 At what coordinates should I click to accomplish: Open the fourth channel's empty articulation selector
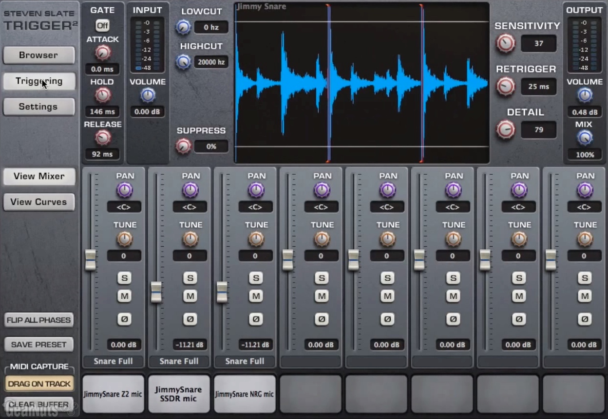tap(311, 361)
